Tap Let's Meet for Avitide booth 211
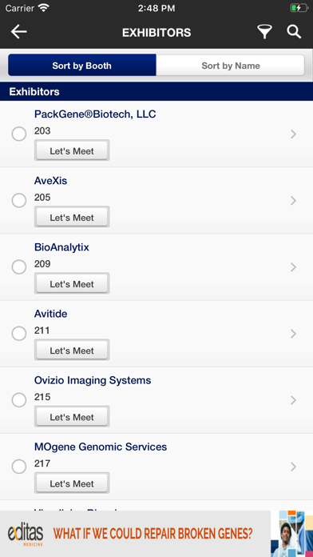 tap(72, 351)
